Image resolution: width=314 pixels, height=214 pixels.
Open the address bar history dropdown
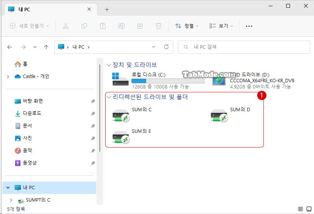(154, 47)
